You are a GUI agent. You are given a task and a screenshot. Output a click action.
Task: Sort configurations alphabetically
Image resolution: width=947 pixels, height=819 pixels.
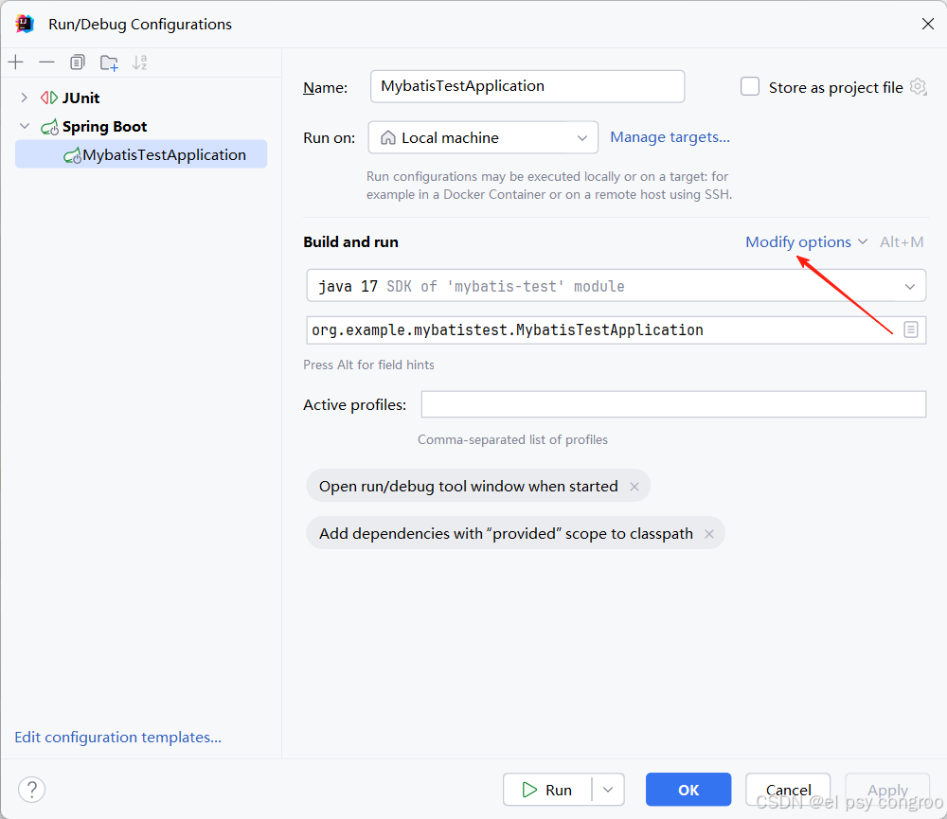point(140,62)
